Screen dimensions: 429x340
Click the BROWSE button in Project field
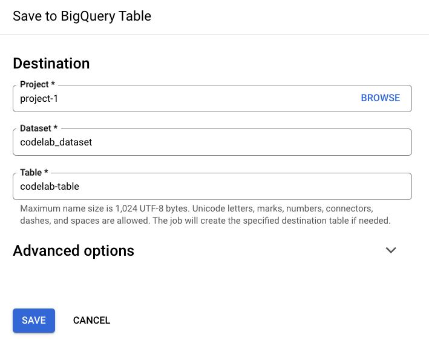tap(380, 98)
